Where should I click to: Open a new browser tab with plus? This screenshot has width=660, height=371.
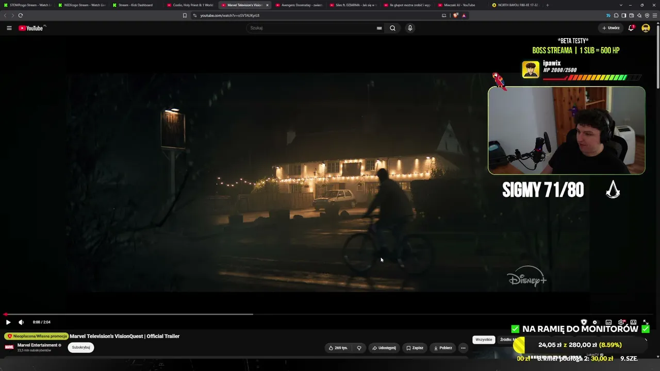tap(548, 5)
